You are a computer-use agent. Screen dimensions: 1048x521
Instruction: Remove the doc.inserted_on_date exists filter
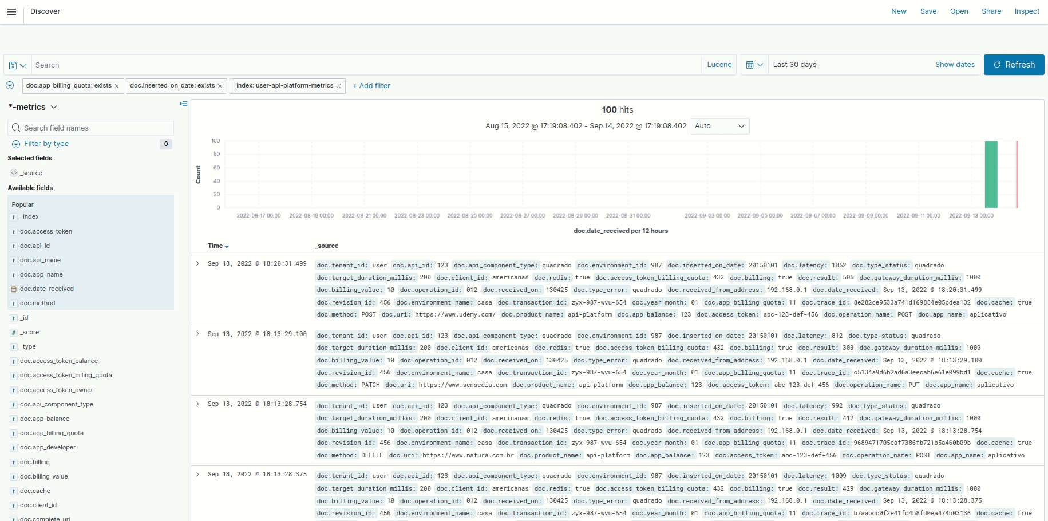tap(219, 85)
